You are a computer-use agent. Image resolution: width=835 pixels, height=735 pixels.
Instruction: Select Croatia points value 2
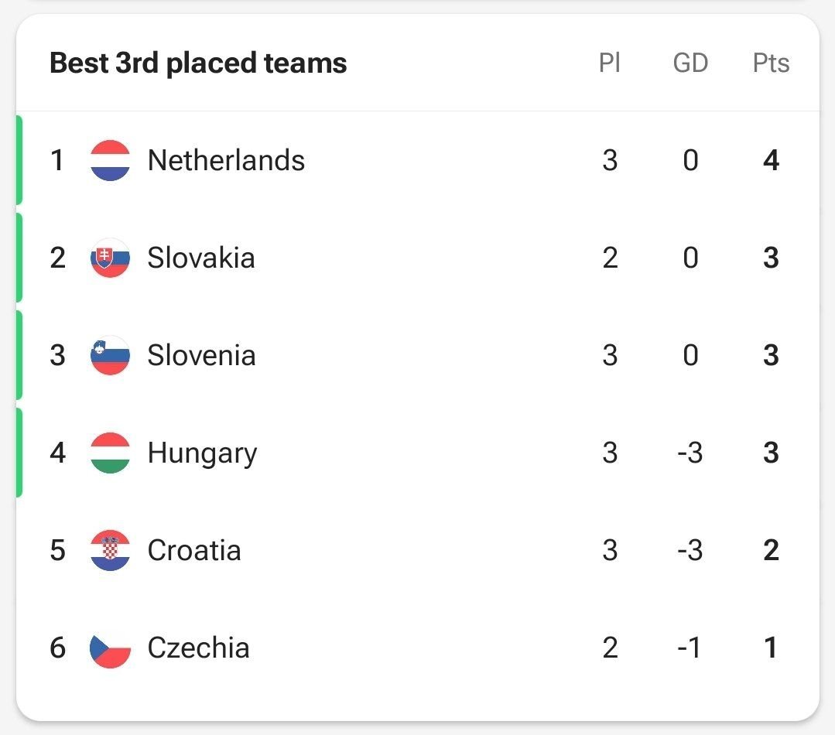(x=771, y=550)
